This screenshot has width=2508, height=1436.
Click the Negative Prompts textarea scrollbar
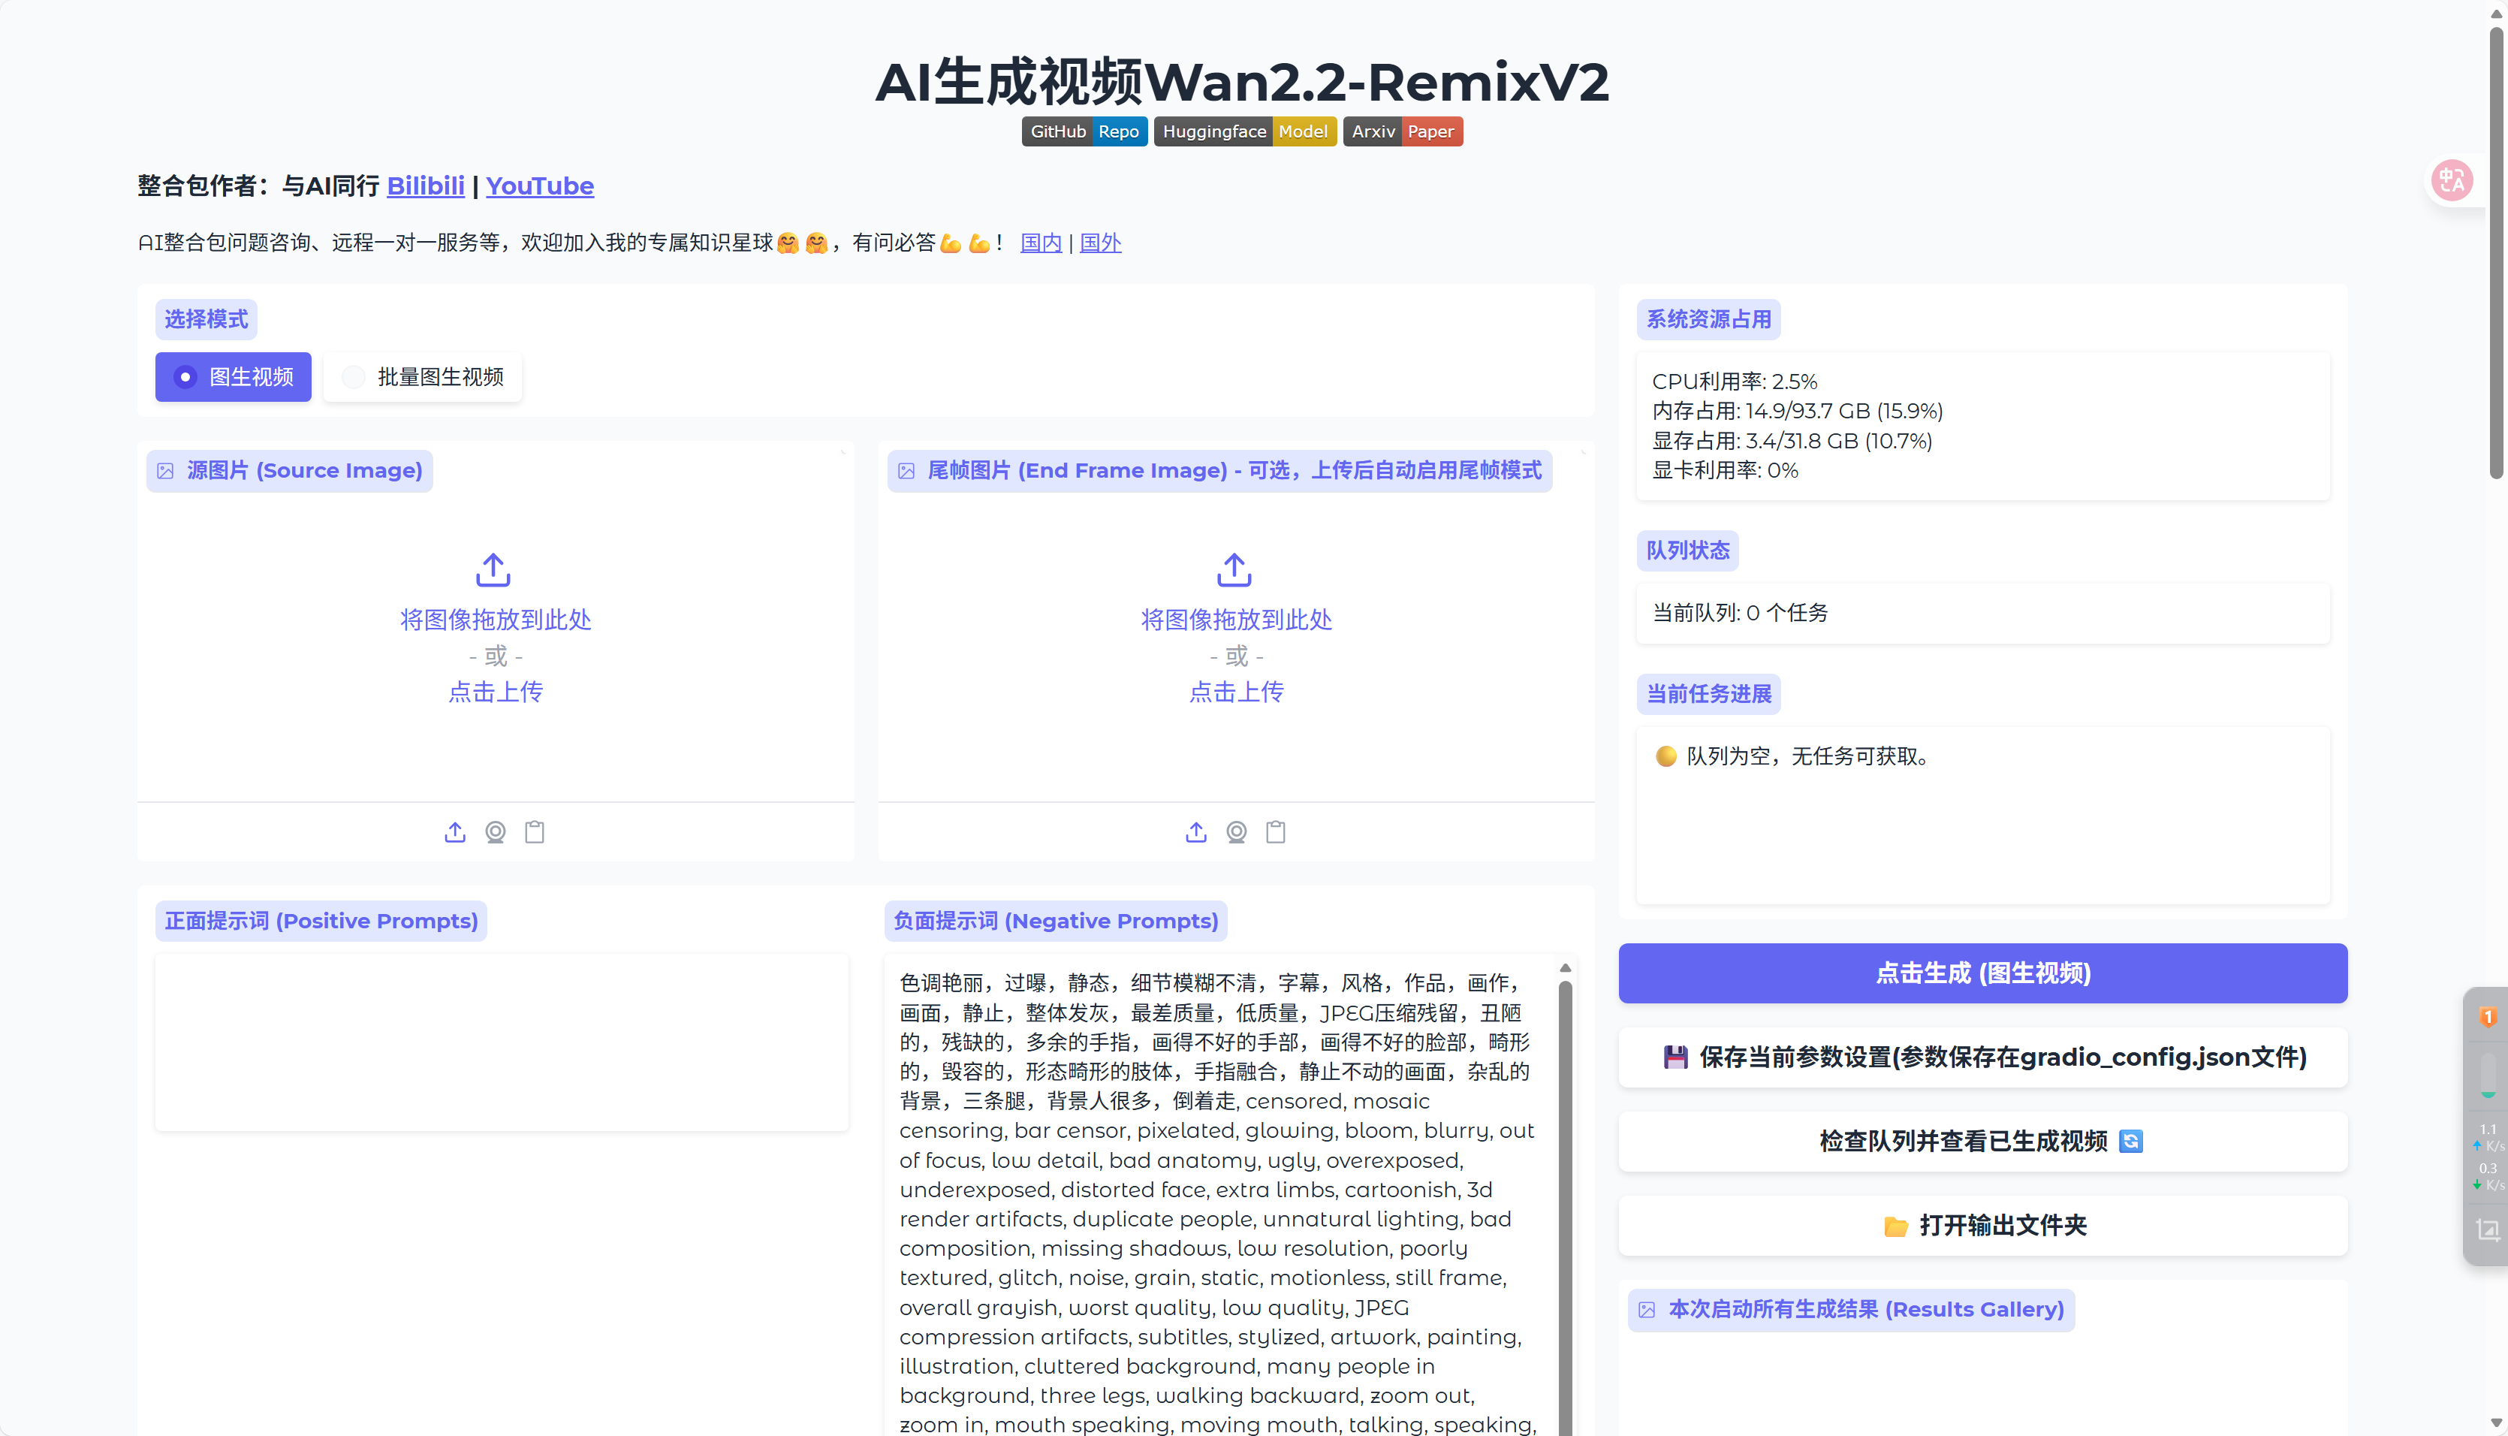(x=1565, y=1184)
